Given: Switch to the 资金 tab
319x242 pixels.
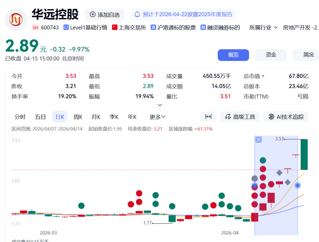Looking at the screenshot, I should 271,55.
